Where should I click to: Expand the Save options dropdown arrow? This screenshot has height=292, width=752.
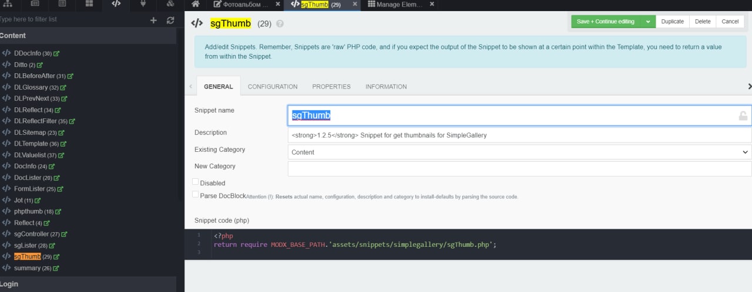pos(647,22)
